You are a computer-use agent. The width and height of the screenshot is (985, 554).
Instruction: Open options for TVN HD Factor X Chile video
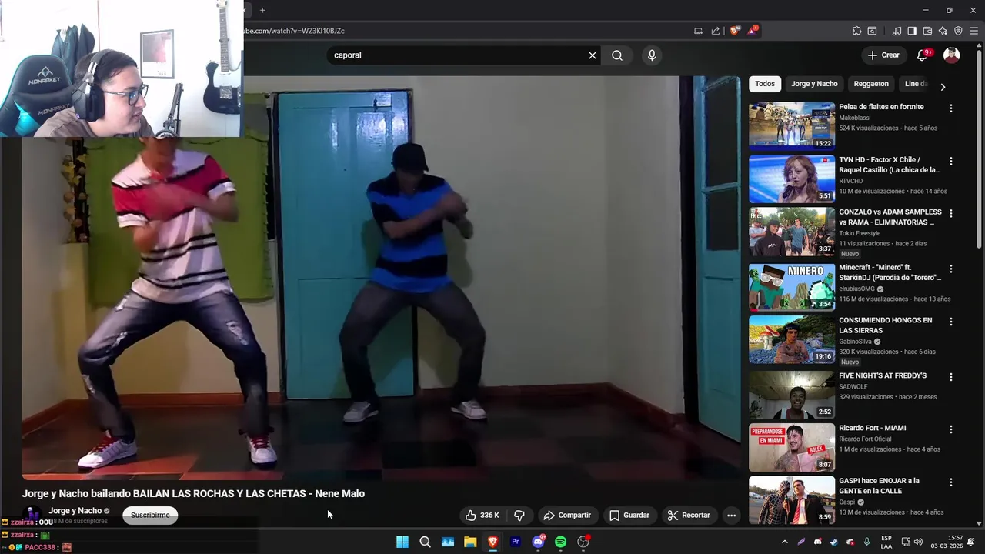(951, 162)
